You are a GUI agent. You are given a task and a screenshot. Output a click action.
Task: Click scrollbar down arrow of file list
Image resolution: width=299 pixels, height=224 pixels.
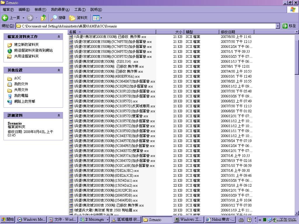pos(297,213)
